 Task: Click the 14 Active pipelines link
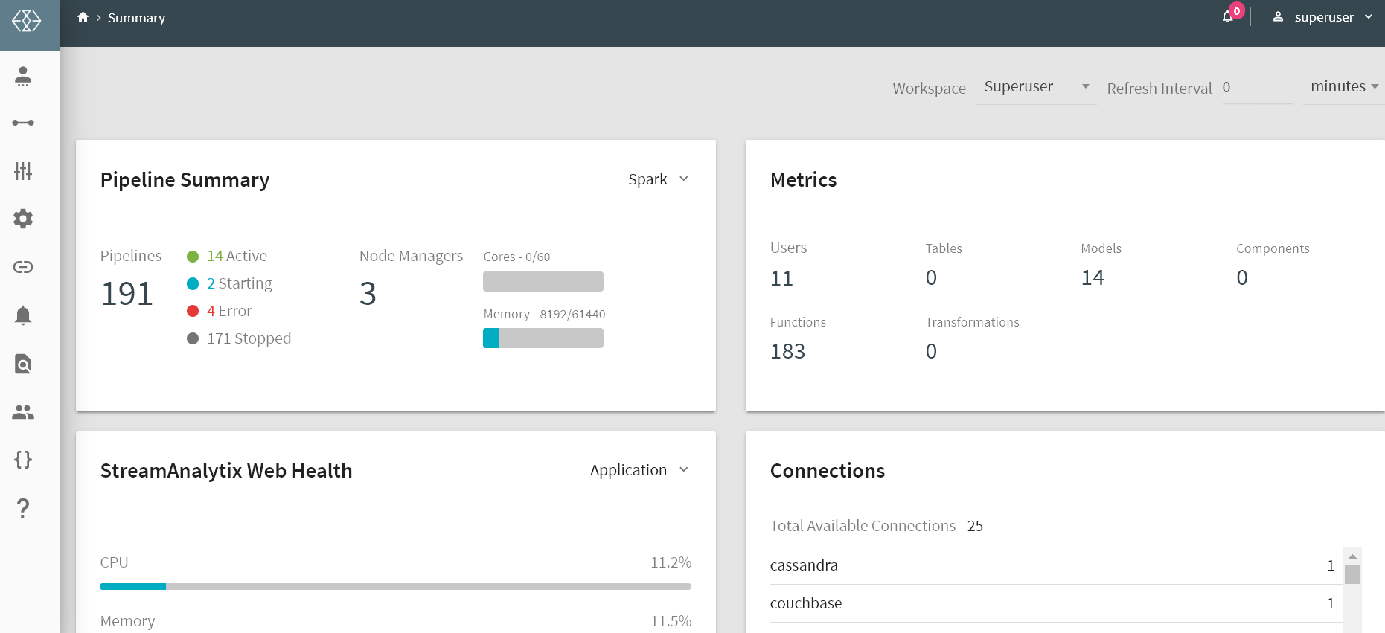(236, 256)
